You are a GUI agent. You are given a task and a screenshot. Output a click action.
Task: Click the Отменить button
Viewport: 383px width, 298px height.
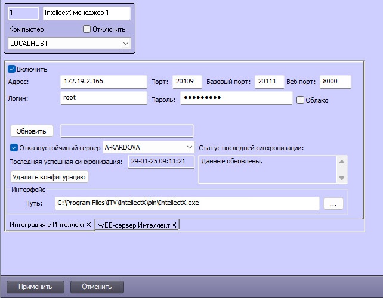(x=97, y=287)
